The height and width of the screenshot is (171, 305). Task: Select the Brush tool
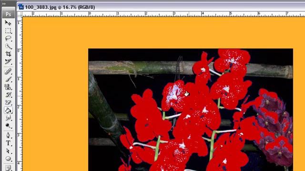coord(8,79)
